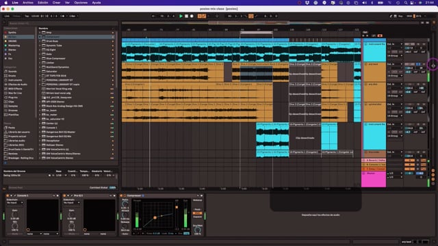The image size is (438, 246).
Task: Toggle the Pro-Q 3 device on/off
Action: (64, 195)
